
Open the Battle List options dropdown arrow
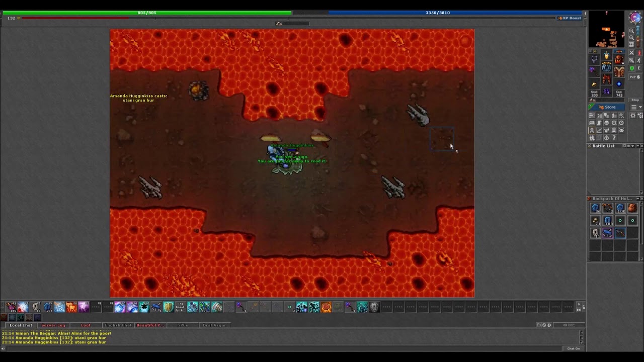[x=632, y=146]
